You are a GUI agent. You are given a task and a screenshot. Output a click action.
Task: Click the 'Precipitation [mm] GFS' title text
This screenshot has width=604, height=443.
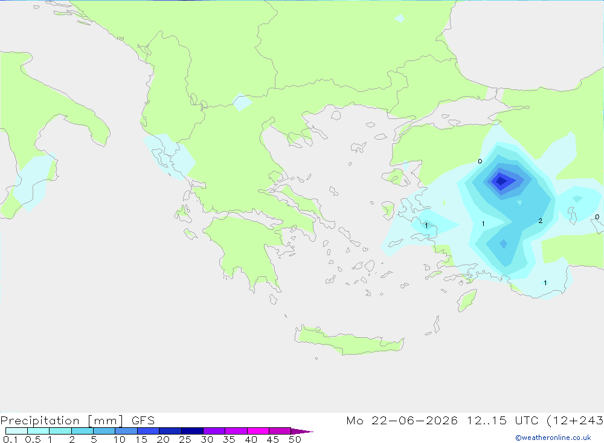[77, 420]
